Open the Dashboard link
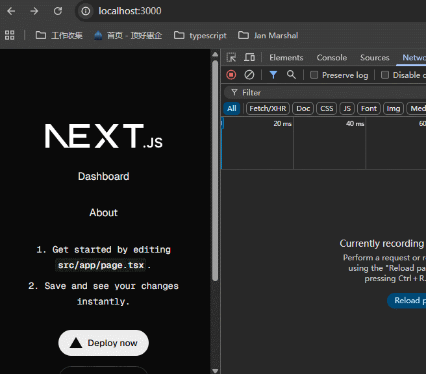 point(103,176)
